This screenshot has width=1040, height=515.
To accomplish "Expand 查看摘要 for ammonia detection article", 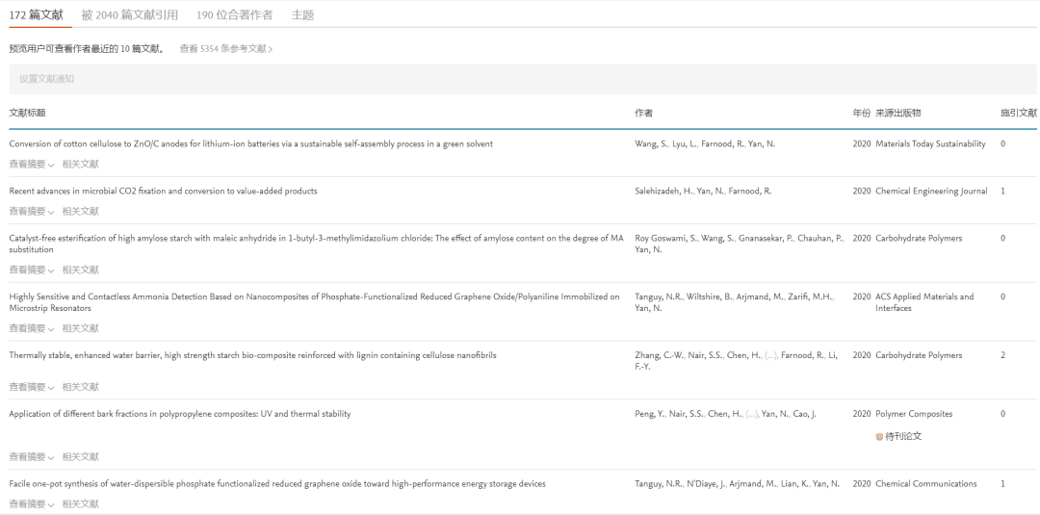I will pyautogui.click(x=31, y=329).
